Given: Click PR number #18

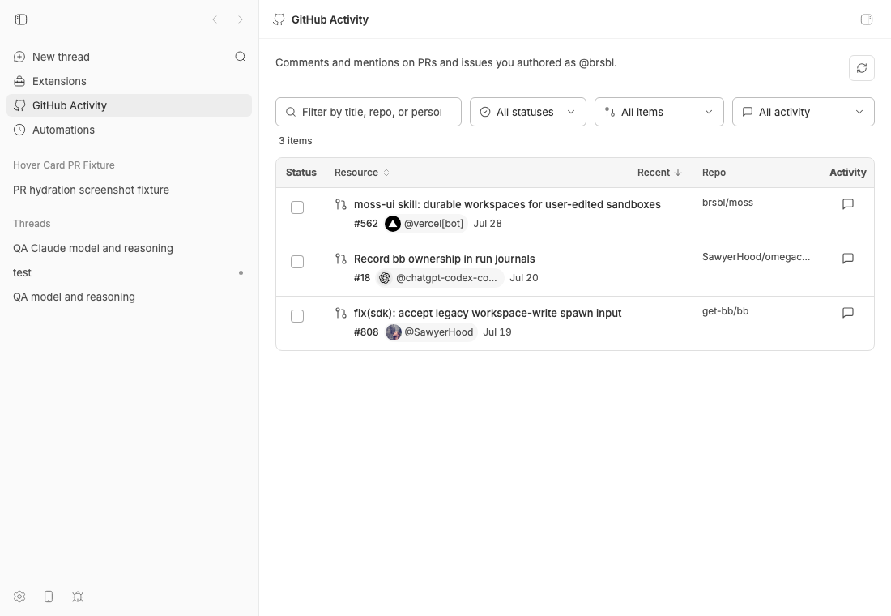Looking at the screenshot, I should pos(361,277).
